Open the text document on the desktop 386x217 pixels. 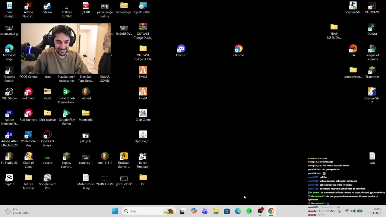coord(372,158)
